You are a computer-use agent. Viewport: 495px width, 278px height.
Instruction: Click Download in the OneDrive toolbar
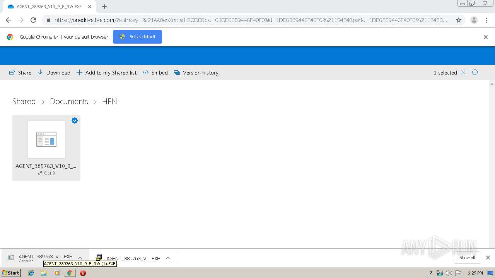click(x=54, y=73)
